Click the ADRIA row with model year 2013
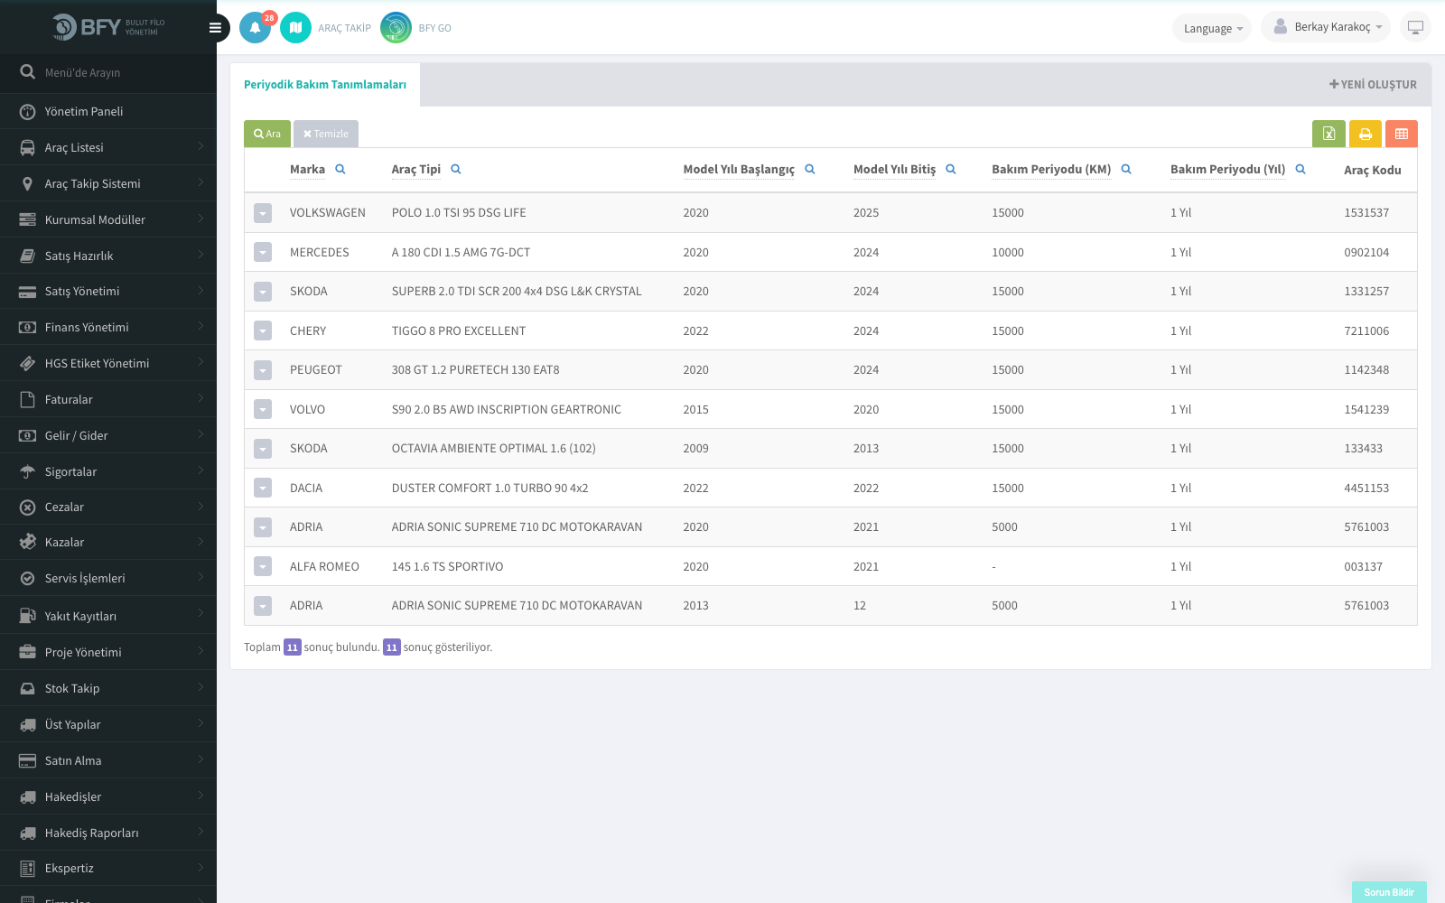This screenshot has height=903, width=1445. coord(830,606)
